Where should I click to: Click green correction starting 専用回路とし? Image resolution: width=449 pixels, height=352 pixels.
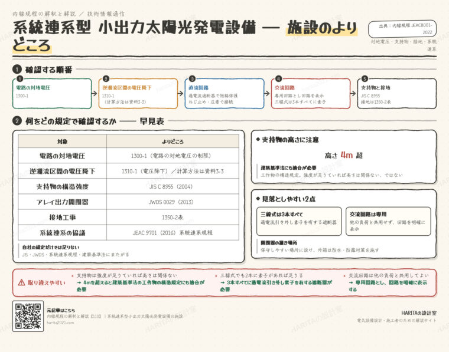(388, 286)
